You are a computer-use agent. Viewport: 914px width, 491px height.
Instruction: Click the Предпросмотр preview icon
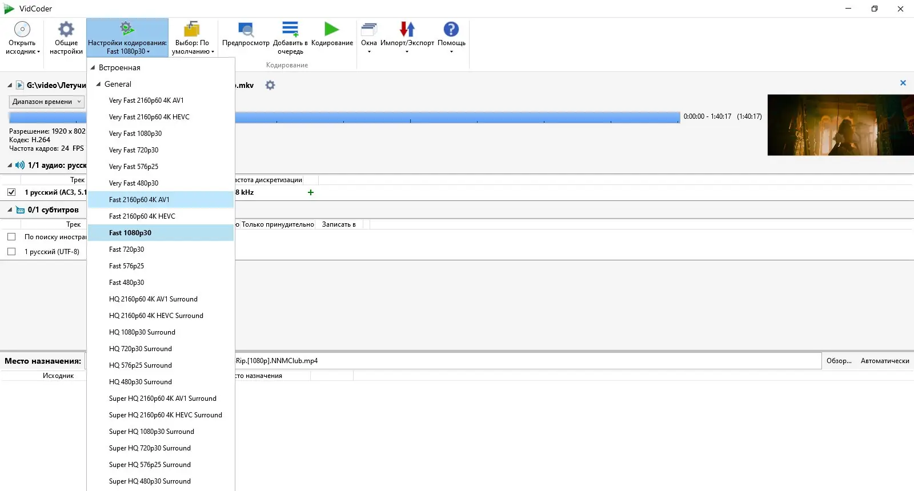[246, 29]
